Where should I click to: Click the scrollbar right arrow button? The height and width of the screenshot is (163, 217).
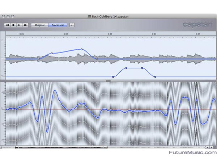212,147
